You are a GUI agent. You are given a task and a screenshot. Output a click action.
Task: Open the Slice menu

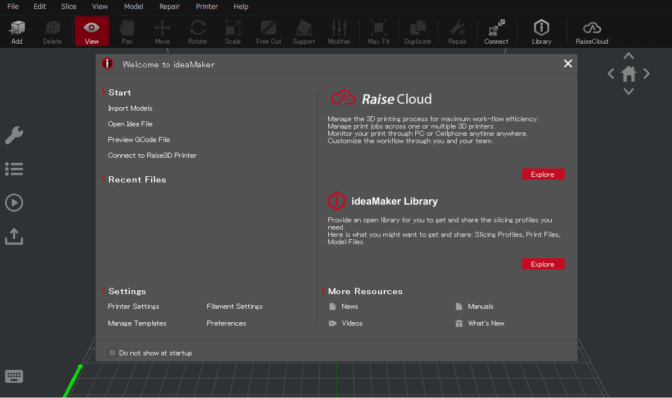69,6
